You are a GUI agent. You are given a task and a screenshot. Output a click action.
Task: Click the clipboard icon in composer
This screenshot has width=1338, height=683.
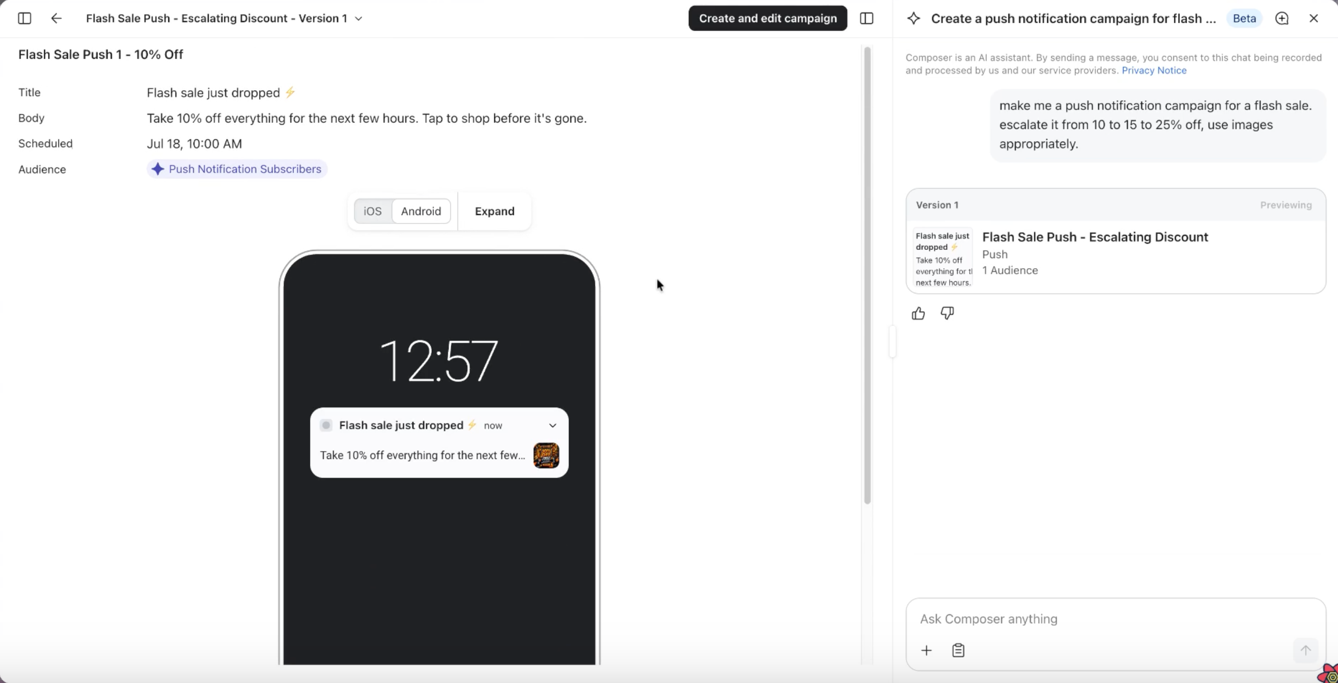[958, 650]
